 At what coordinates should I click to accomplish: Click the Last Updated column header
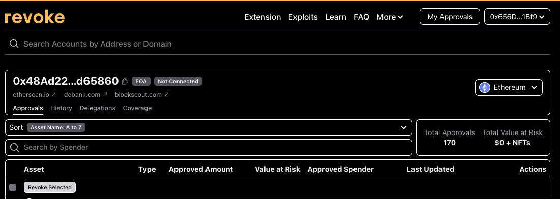(x=430, y=169)
